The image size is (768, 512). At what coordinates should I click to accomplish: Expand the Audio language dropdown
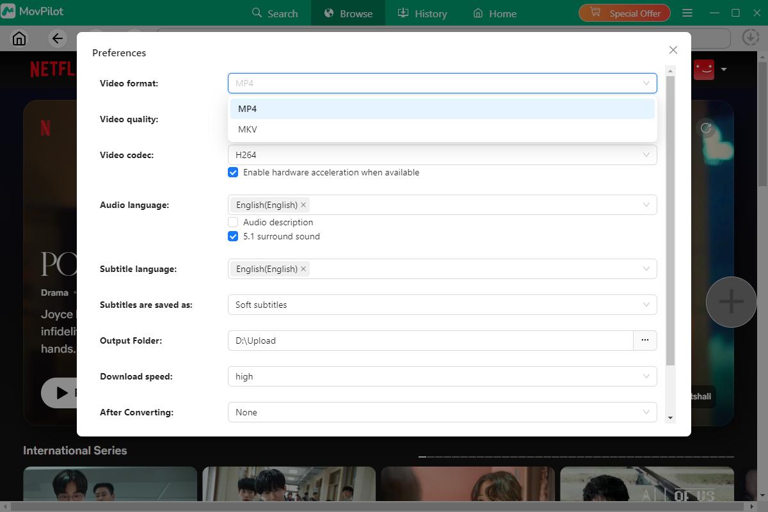(442, 205)
